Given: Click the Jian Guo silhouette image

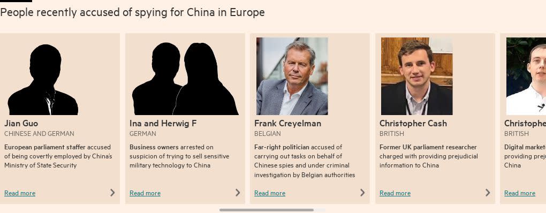Looking at the screenshot, I should tap(43, 79).
